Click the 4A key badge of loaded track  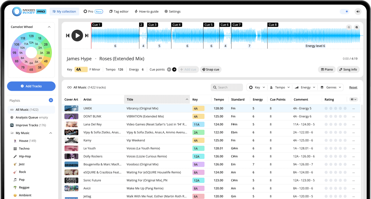[x=81, y=69]
